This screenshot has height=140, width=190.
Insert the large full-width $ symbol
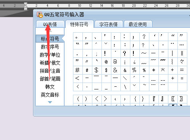click(97, 70)
